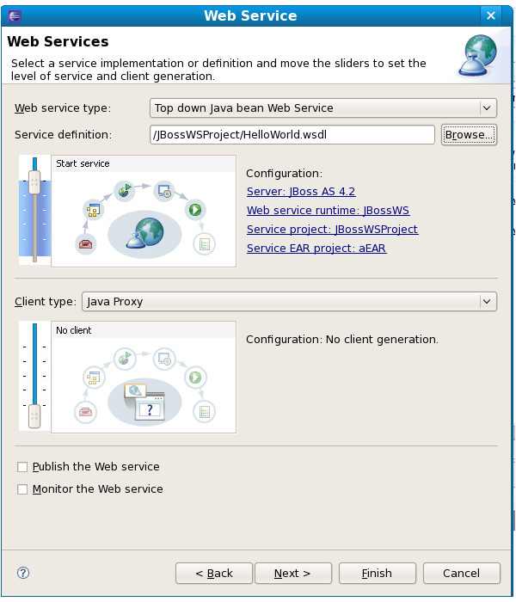Click the Finish button

(377, 574)
